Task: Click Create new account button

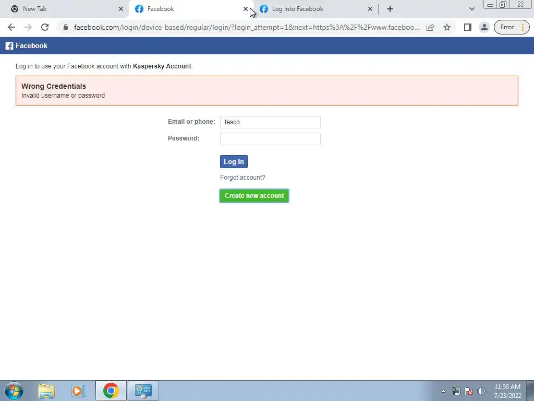Action: [254, 196]
